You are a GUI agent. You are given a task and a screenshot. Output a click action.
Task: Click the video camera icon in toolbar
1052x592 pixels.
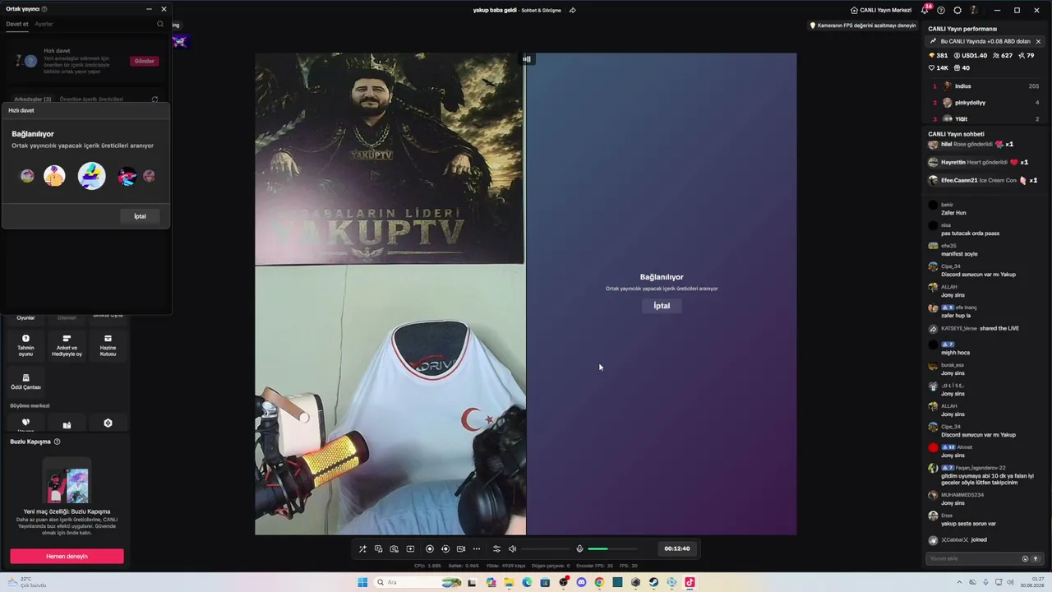coord(461,549)
